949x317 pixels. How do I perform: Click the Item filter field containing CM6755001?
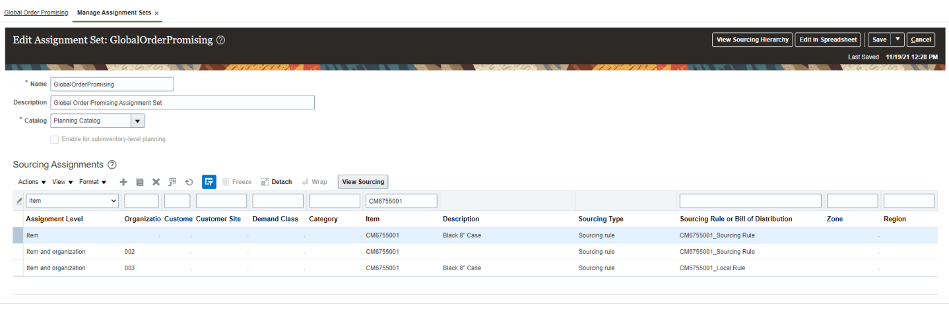401,201
